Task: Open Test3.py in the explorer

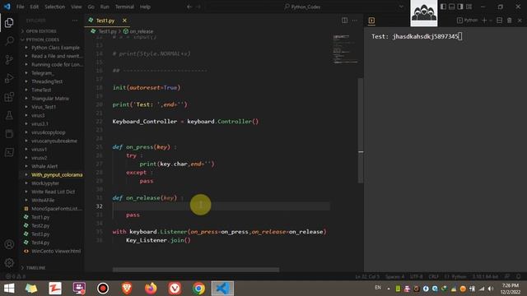Action: [40, 234]
